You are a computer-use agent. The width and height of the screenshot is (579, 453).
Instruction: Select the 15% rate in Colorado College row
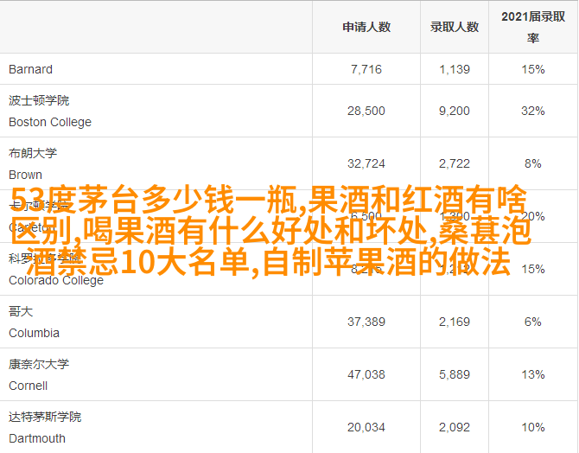click(x=533, y=269)
